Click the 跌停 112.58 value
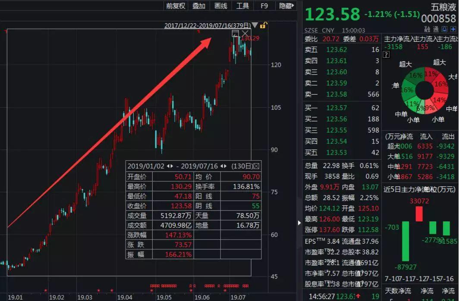459x301 pixels. [368, 230]
